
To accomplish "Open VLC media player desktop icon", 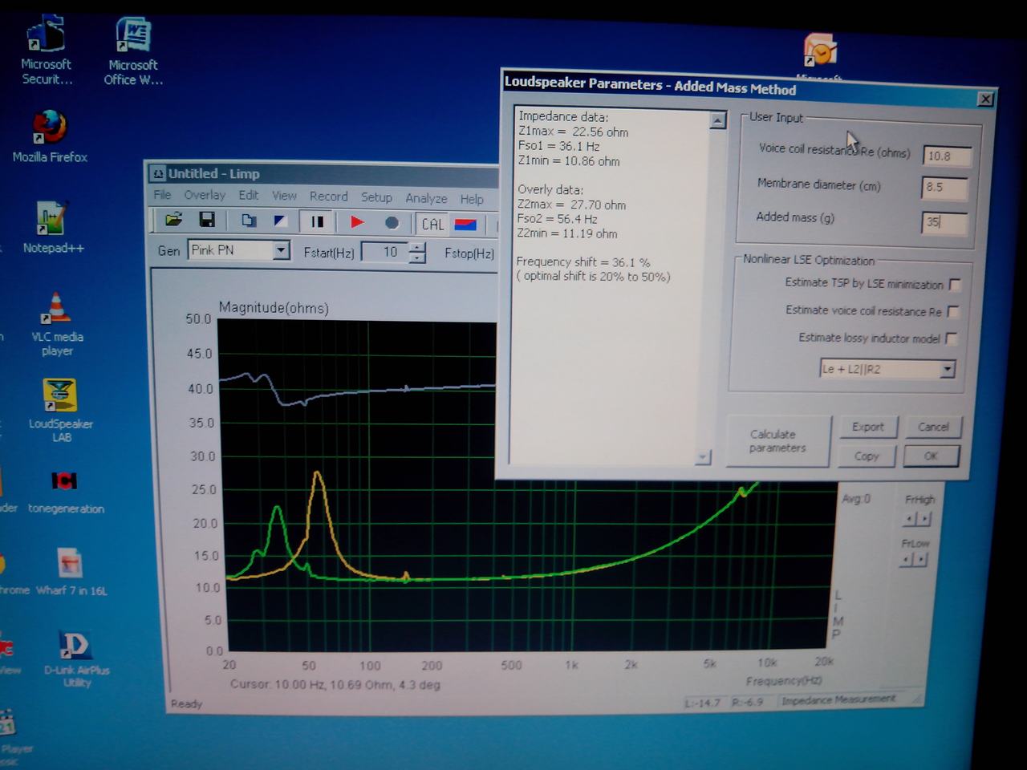I will click(57, 325).
